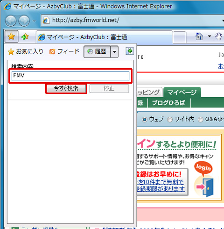Click the browser Forward arrow button

[24, 21]
